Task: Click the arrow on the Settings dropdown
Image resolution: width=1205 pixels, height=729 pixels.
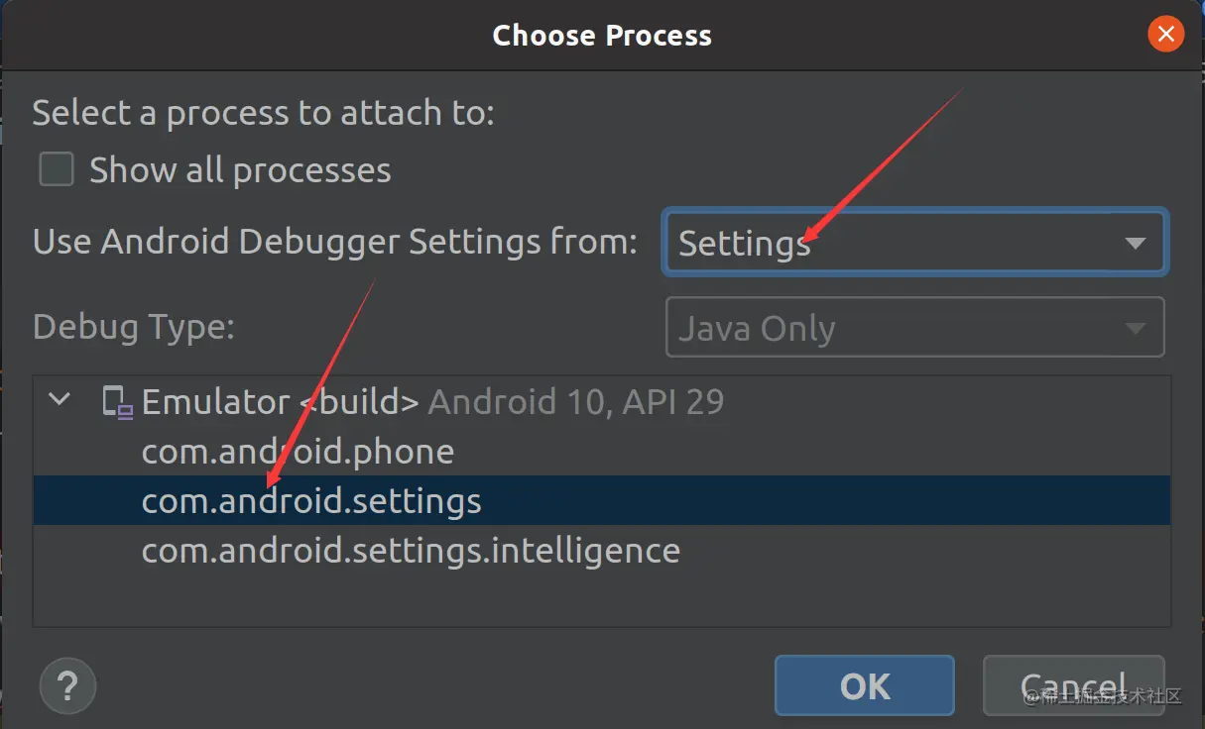Action: [1135, 244]
